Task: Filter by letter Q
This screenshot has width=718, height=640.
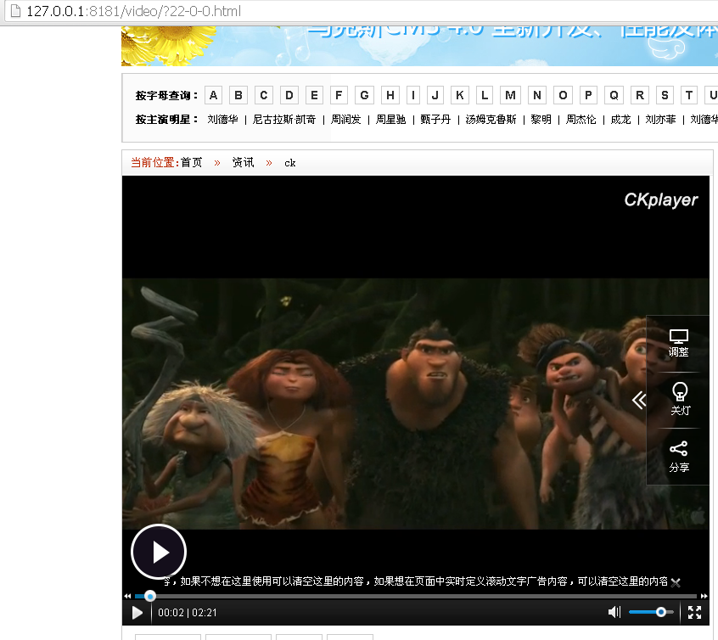Action: tap(614, 95)
